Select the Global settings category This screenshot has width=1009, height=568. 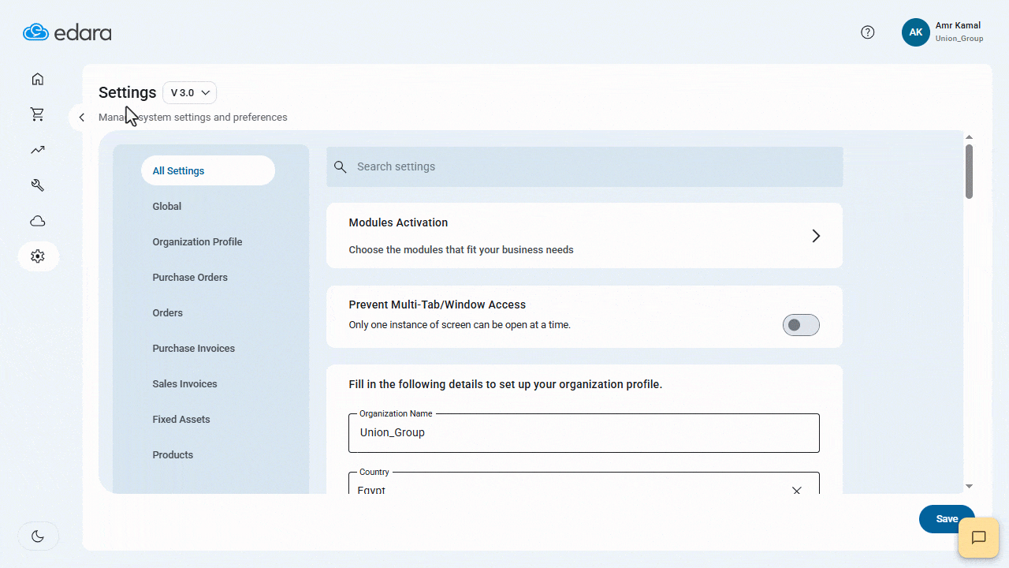tap(167, 206)
